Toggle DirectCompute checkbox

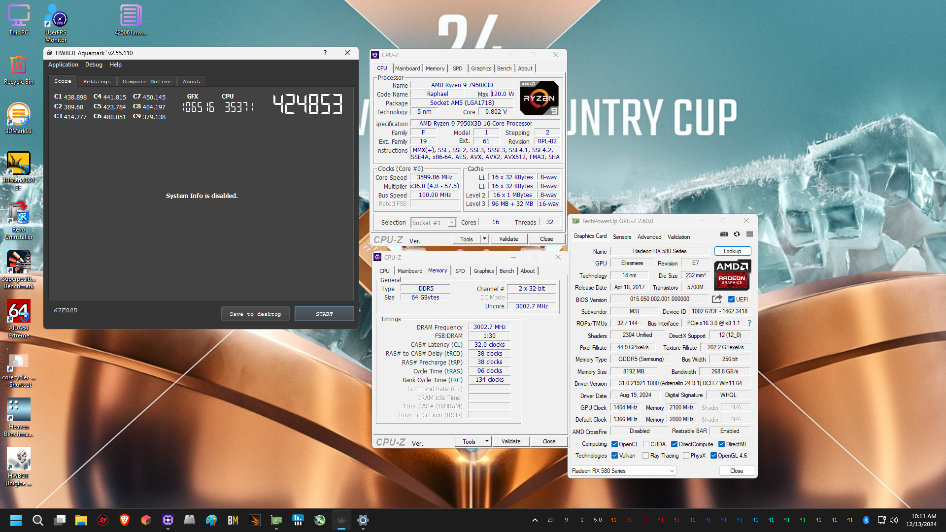(674, 444)
